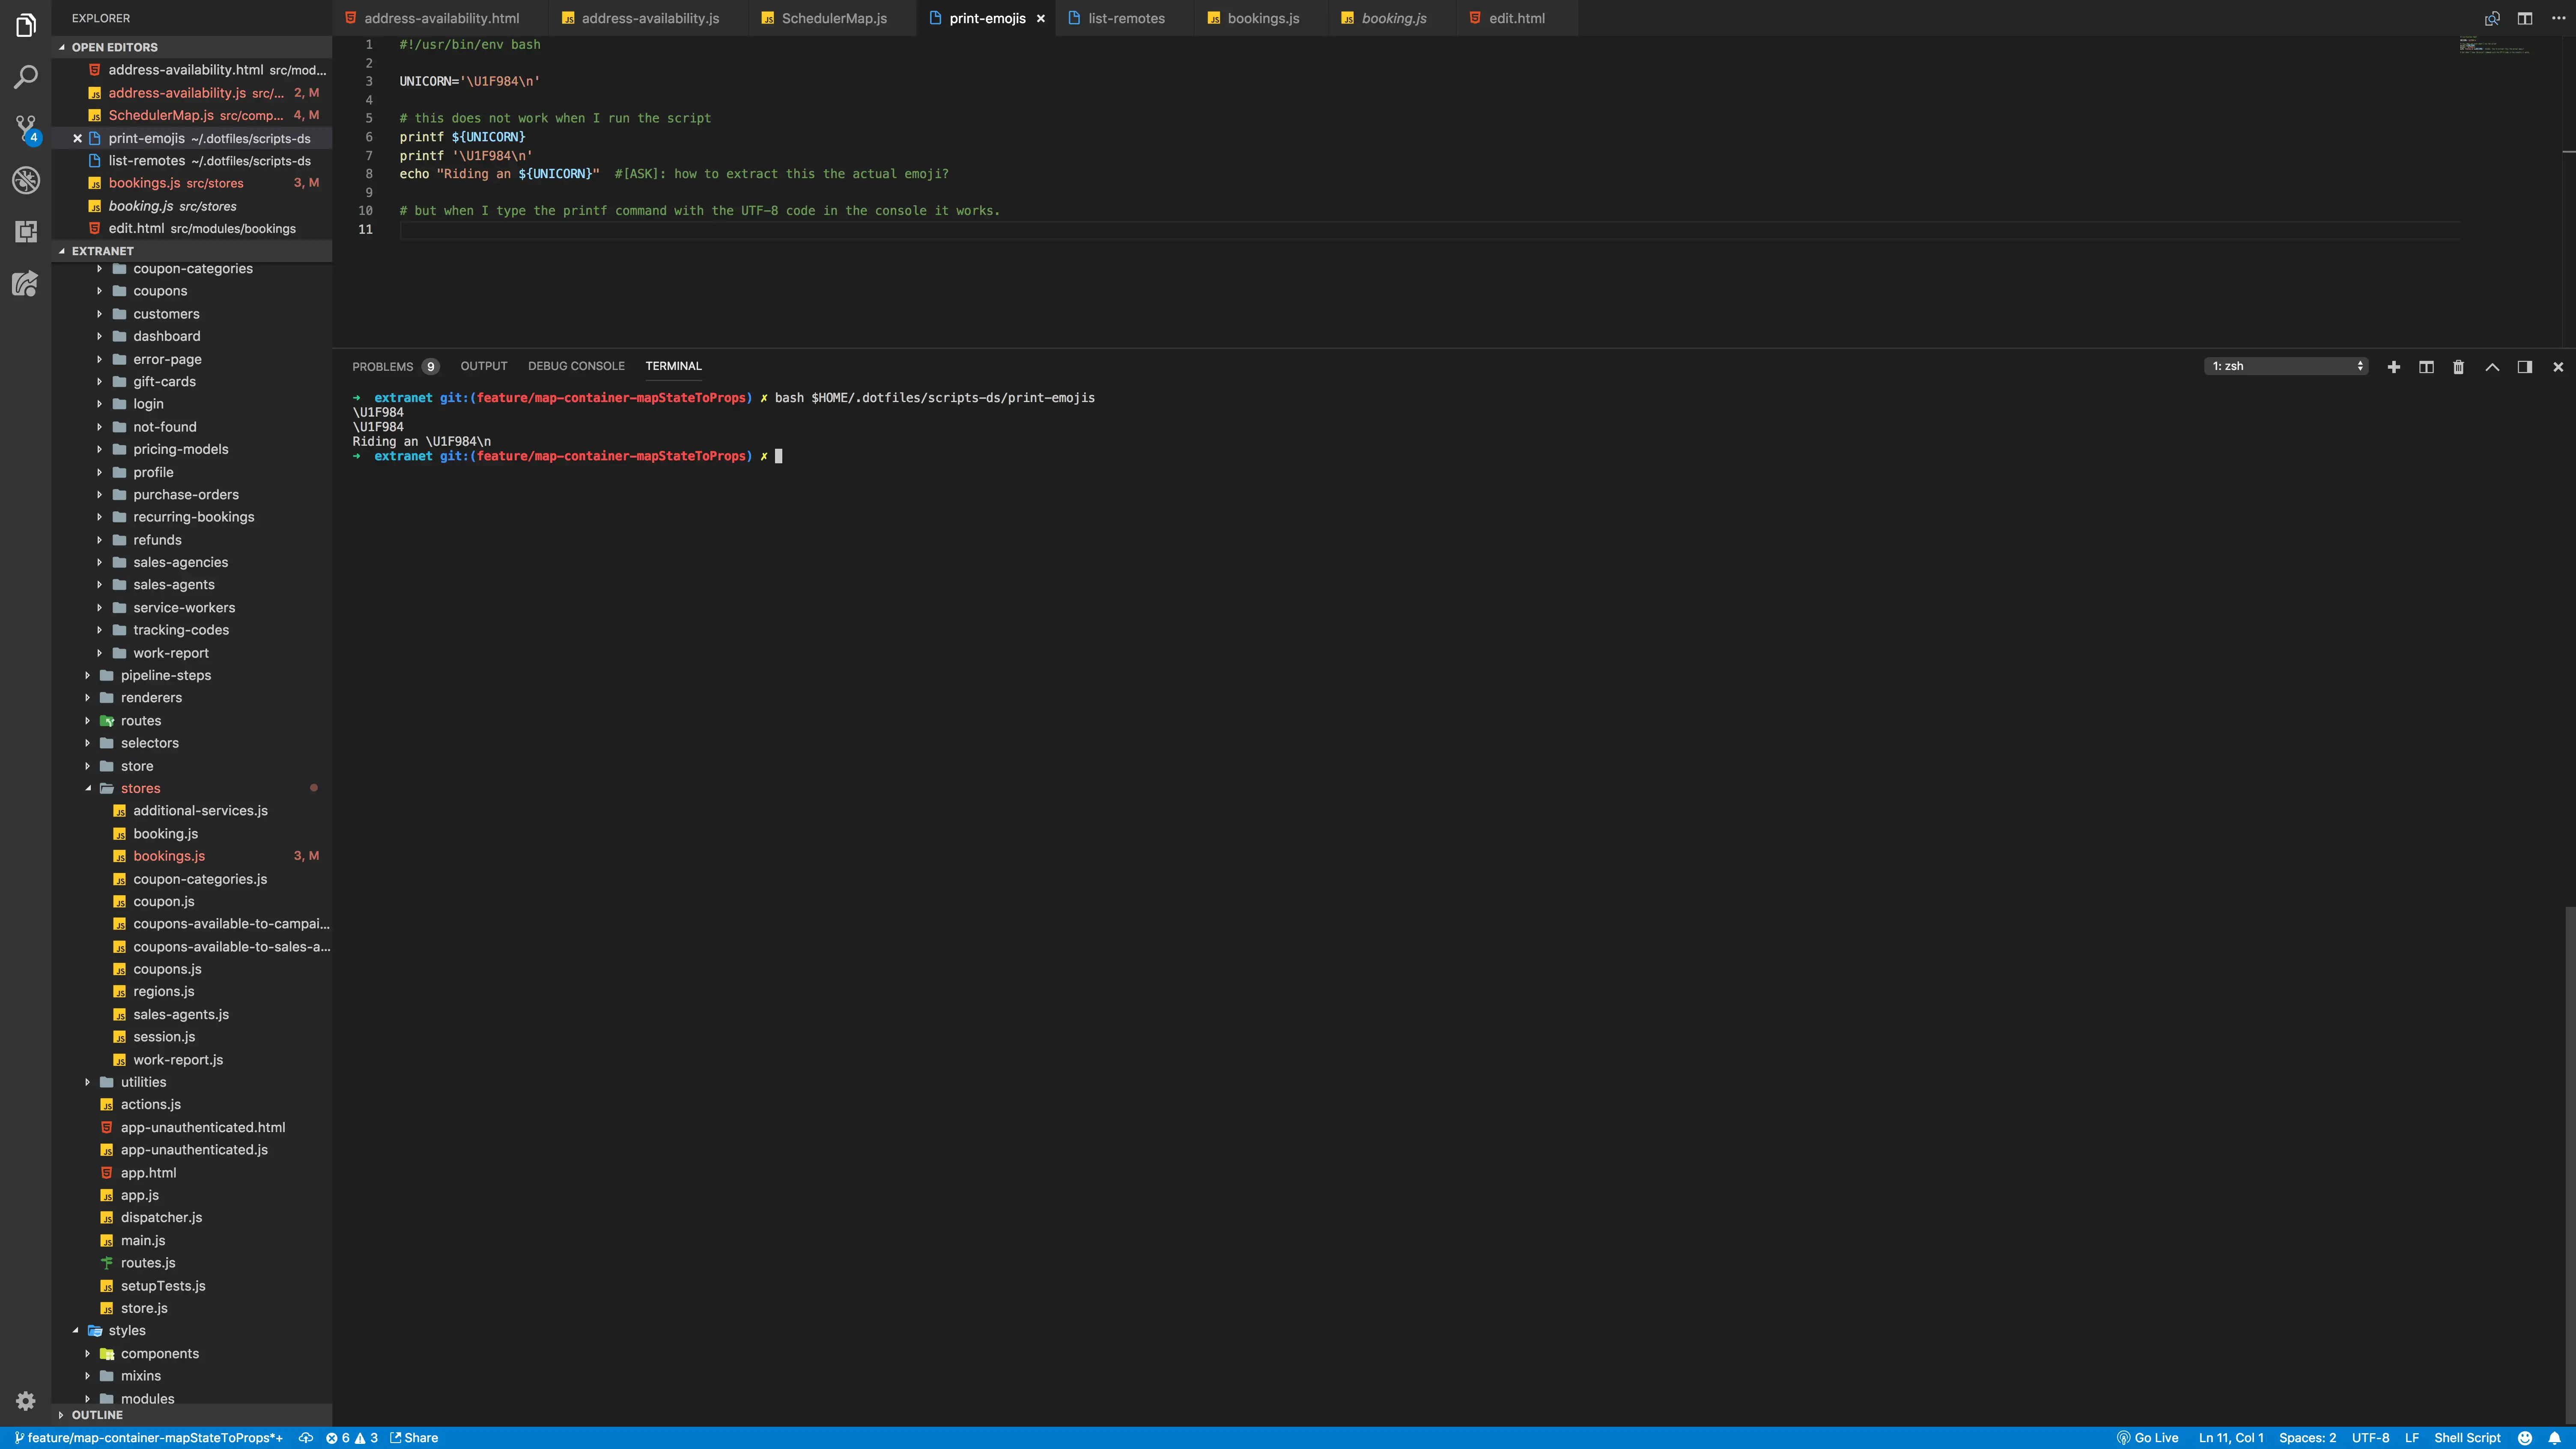Close the terminal panel
2576x1449 pixels.
[2558, 367]
